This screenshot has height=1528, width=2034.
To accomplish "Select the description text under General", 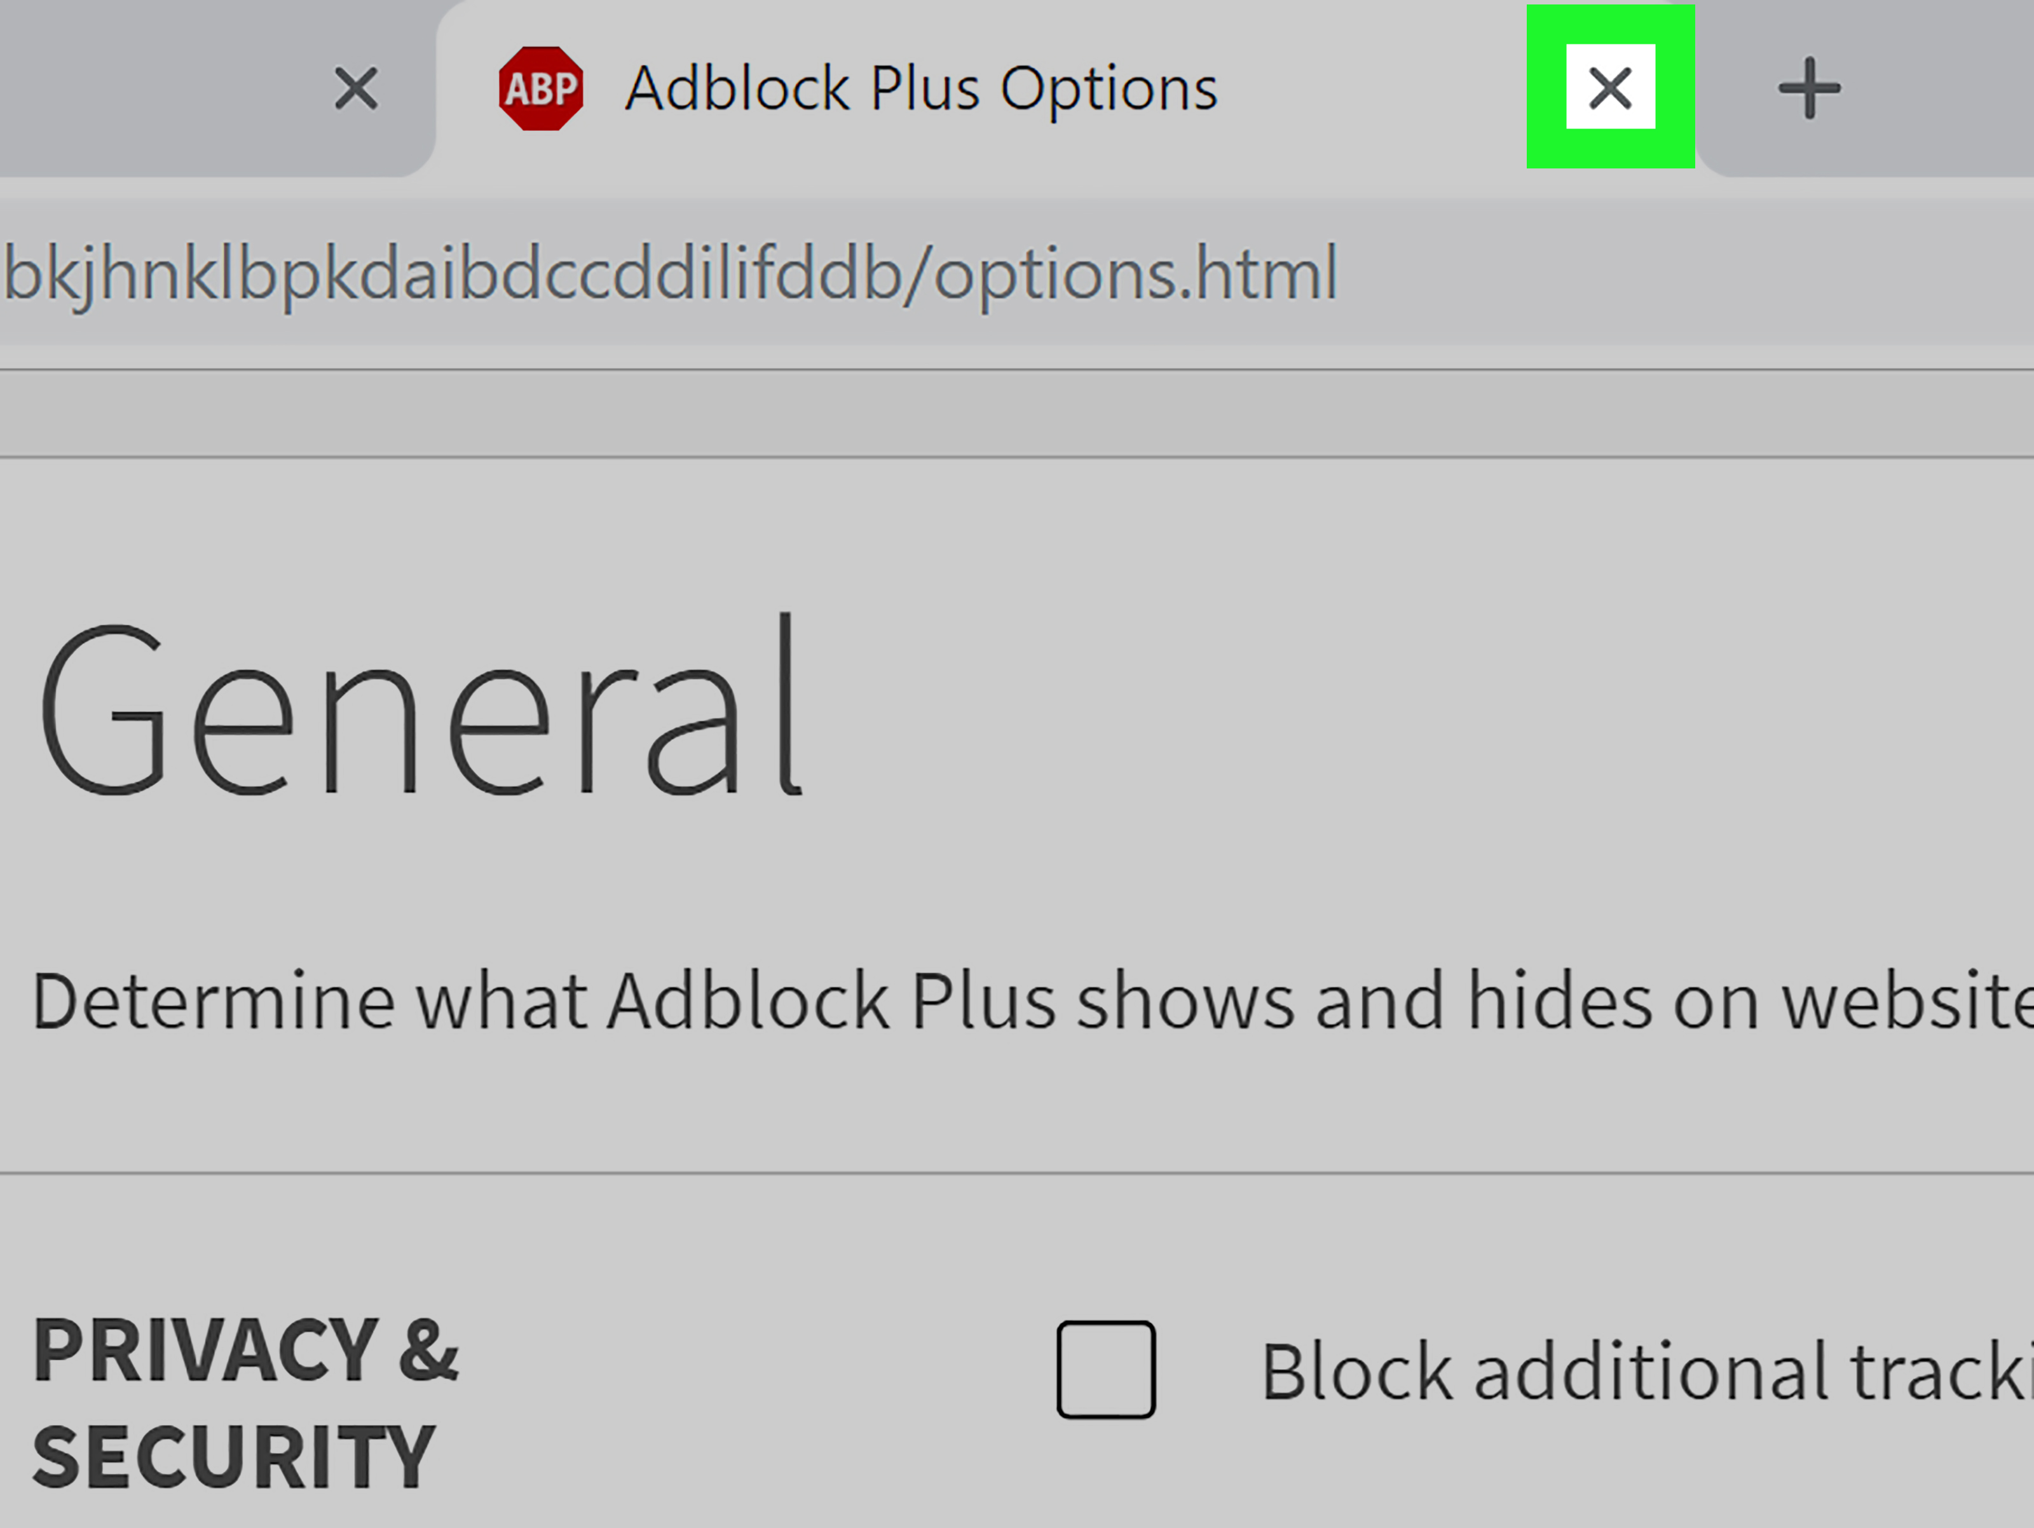I will (x=1011, y=1002).
